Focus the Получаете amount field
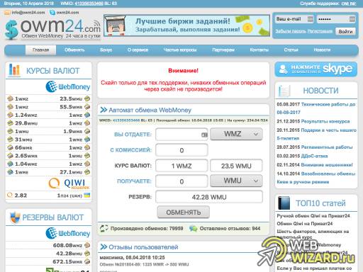 (181, 181)
